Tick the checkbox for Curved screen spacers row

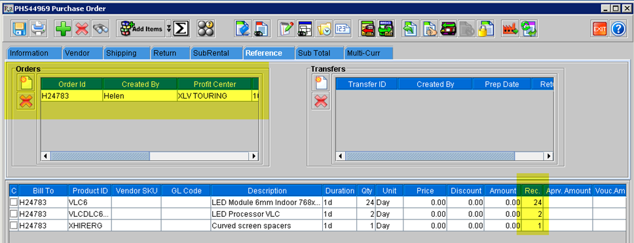14,225
